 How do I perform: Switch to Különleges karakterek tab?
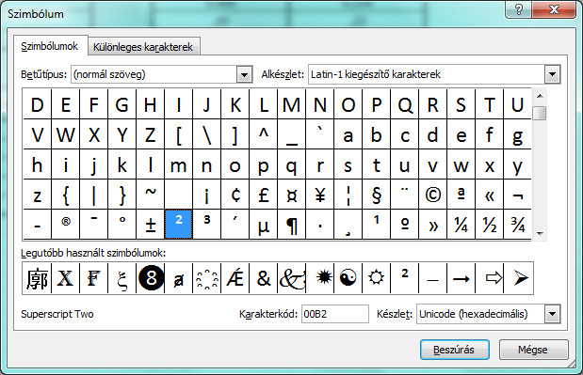[143, 47]
